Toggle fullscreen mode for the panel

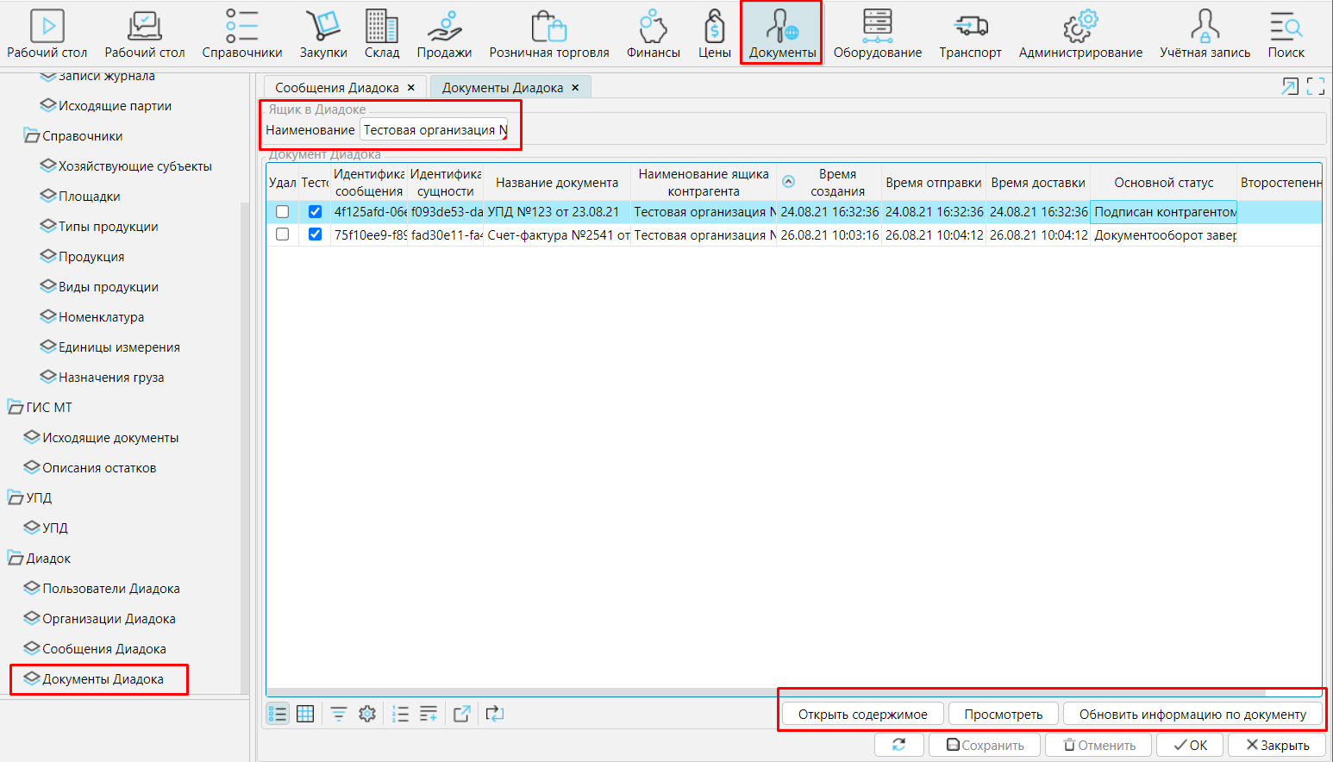tap(1316, 86)
